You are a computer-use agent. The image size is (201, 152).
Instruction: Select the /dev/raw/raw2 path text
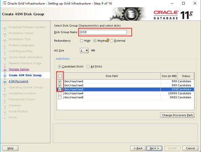(x=73, y=85)
